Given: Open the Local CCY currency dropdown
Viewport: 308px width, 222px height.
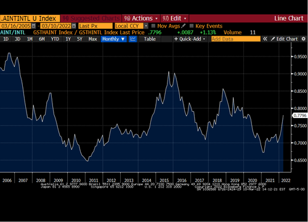Looking at the screenshot, I should coord(146,26).
